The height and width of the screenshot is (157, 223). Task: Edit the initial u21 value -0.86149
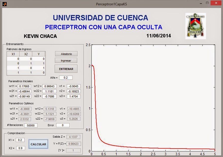pyautogui.click(x=24, y=96)
